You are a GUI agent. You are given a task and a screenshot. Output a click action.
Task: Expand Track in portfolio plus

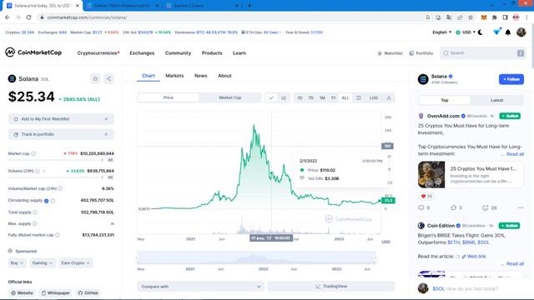(106, 134)
